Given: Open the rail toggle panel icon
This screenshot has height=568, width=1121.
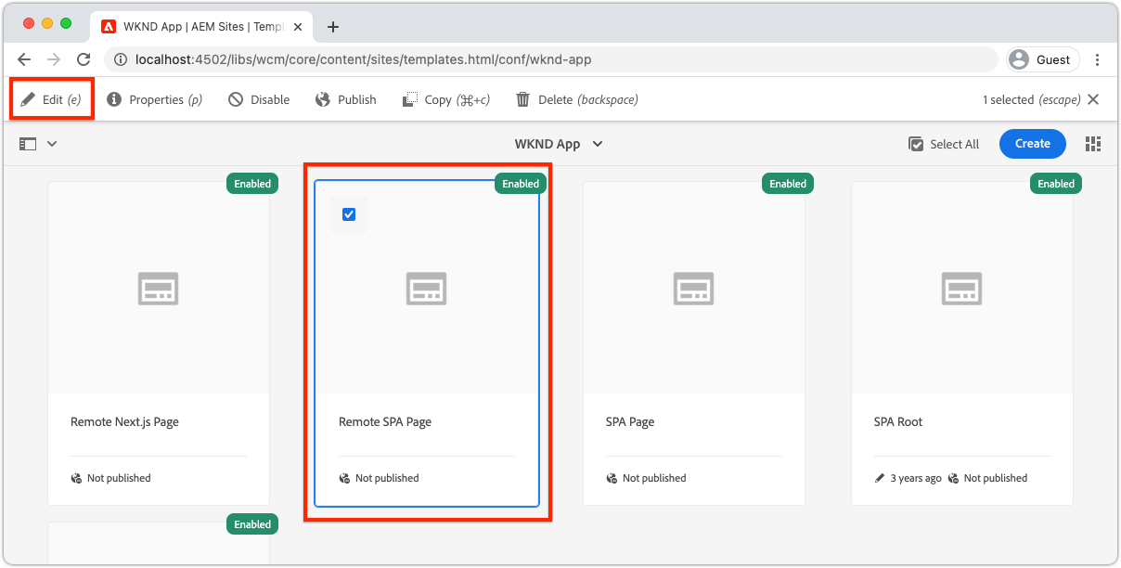Looking at the screenshot, I should tap(28, 144).
